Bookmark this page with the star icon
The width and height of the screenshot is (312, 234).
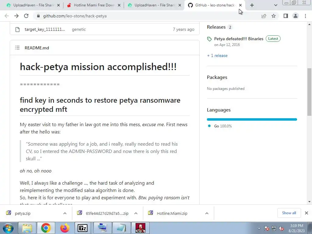(x=274, y=16)
